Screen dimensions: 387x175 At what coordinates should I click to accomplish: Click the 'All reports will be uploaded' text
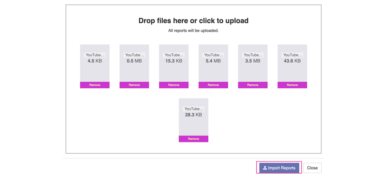click(193, 31)
